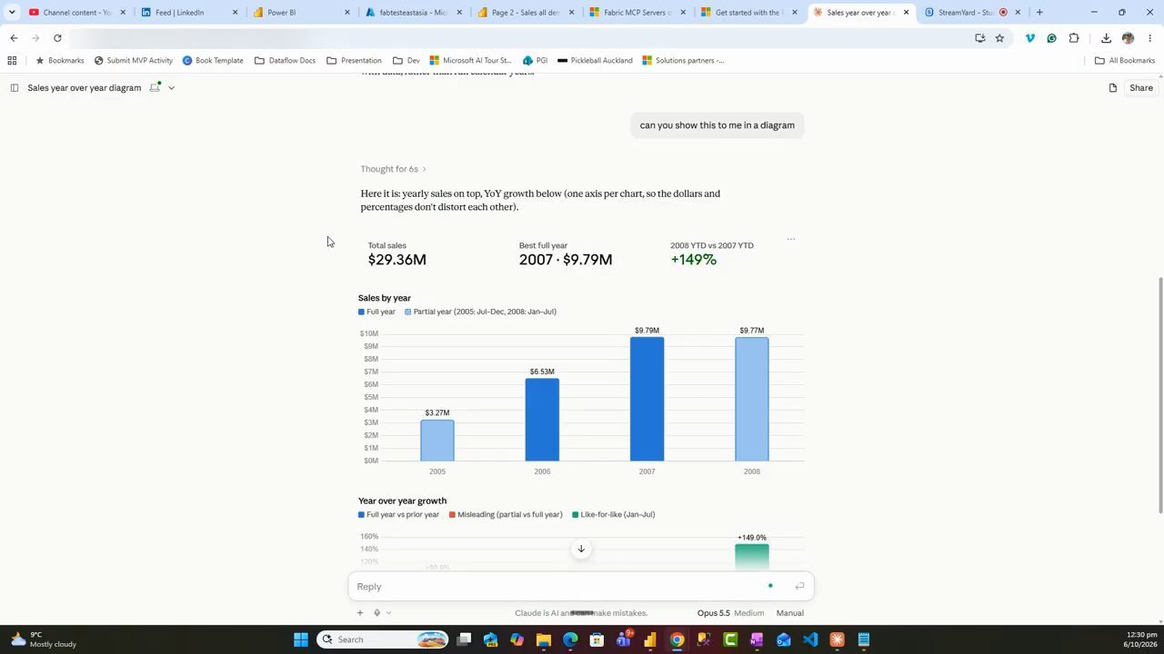Open chat title dropdown chevron
The width and height of the screenshot is (1164, 654).
tap(171, 88)
